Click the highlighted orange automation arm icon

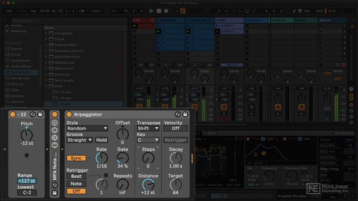183,11
